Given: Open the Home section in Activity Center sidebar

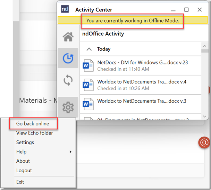Looking at the screenshot, I should coord(68,37).
